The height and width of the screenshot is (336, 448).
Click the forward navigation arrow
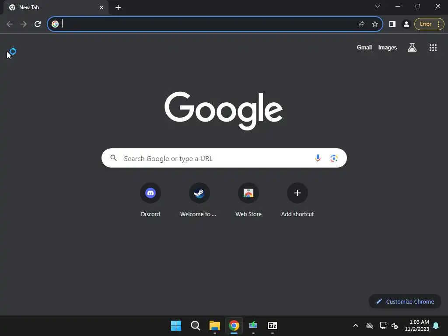24,24
